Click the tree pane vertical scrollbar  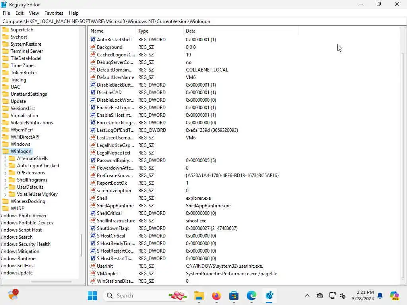coord(82,245)
